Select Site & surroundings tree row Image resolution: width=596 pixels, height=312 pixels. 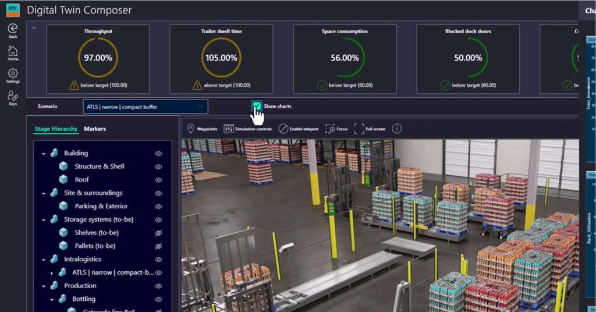coord(102,193)
